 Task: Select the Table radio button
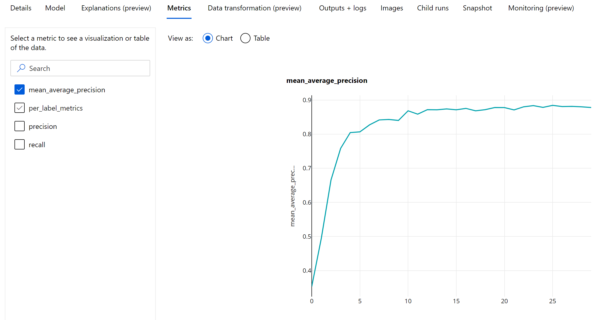point(245,38)
